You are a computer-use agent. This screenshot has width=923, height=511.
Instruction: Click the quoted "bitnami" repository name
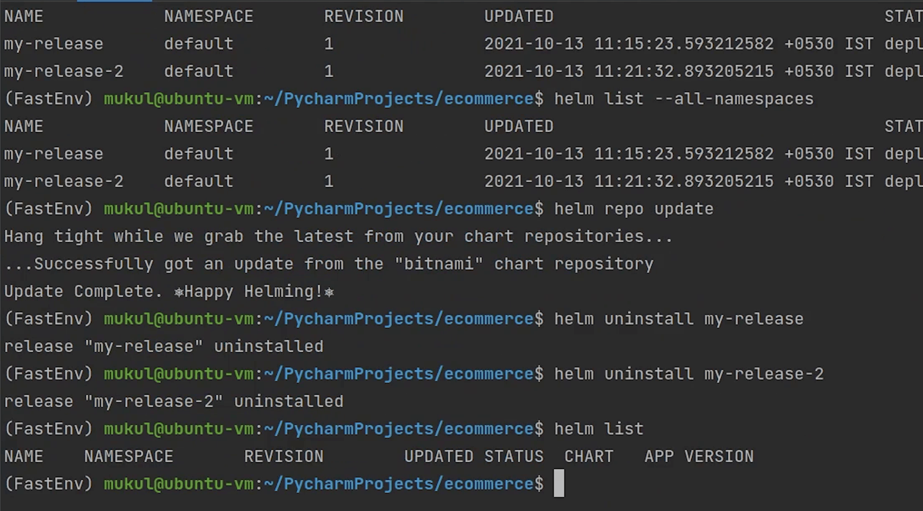[439, 264]
